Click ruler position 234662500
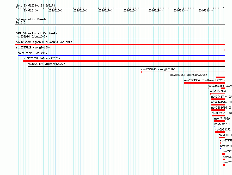The height and width of the screenshot is (175, 232). (55, 10)
